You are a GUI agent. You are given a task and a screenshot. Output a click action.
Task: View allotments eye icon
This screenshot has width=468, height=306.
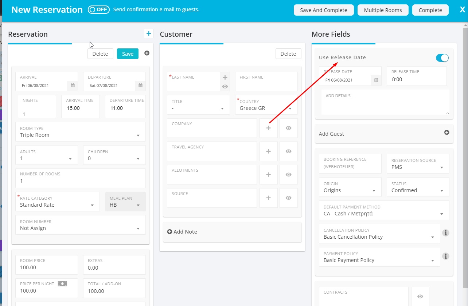click(289, 175)
